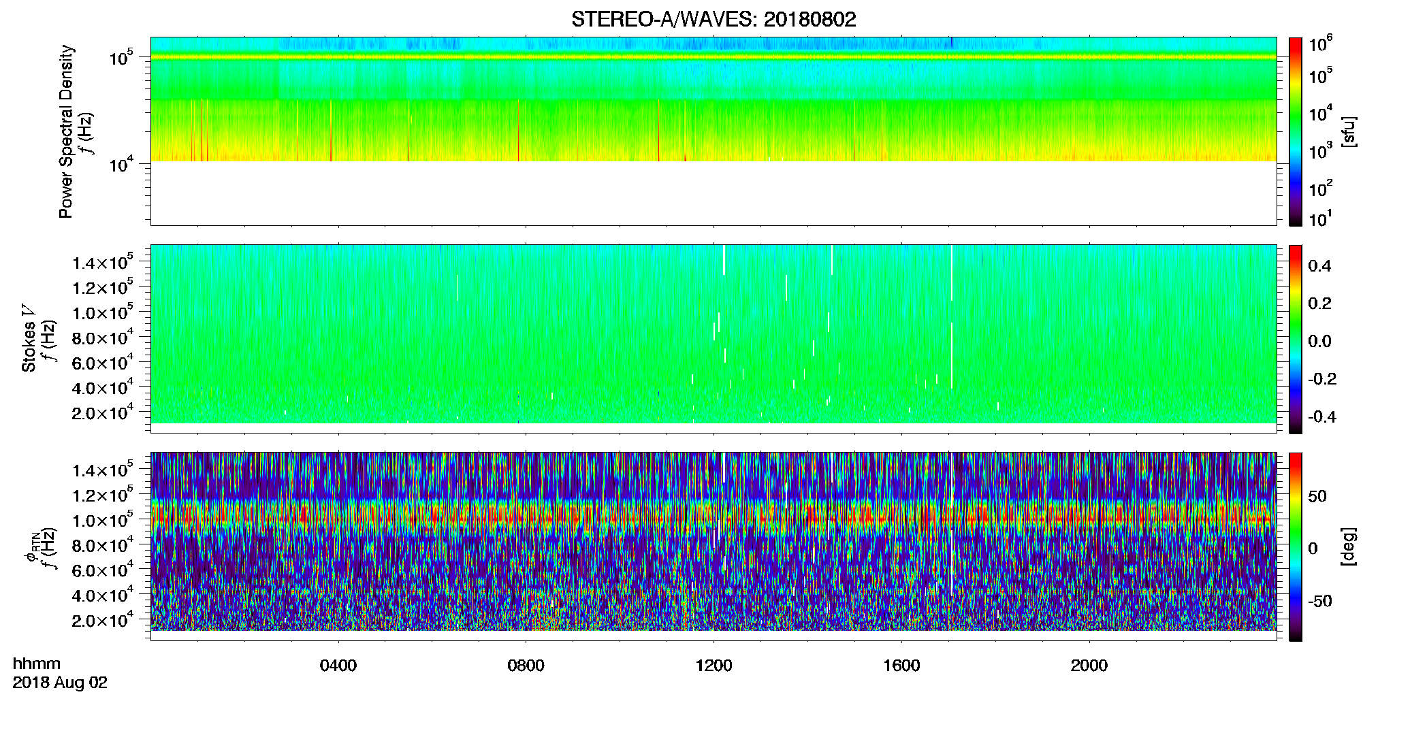This screenshot has height=735, width=1427.
Task: Select the 0400 time axis label
Action: [338, 666]
